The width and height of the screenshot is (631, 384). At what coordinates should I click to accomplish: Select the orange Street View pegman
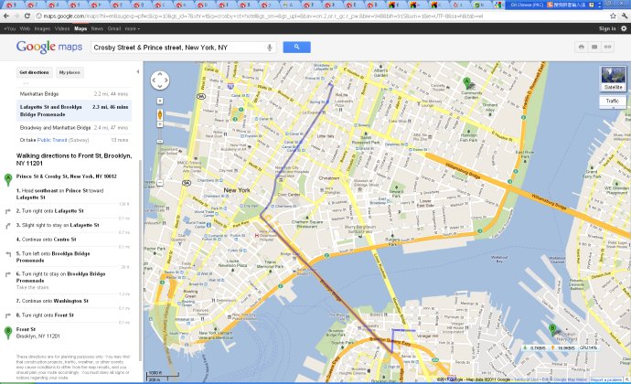coord(160,116)
